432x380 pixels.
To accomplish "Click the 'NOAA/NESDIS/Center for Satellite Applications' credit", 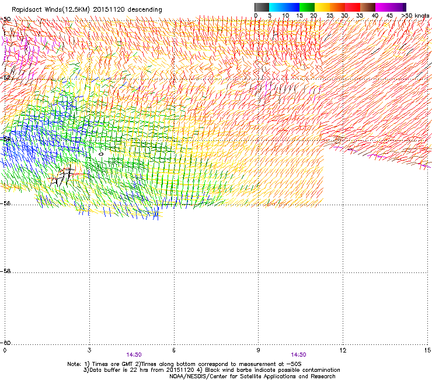I will pos(252,376).
